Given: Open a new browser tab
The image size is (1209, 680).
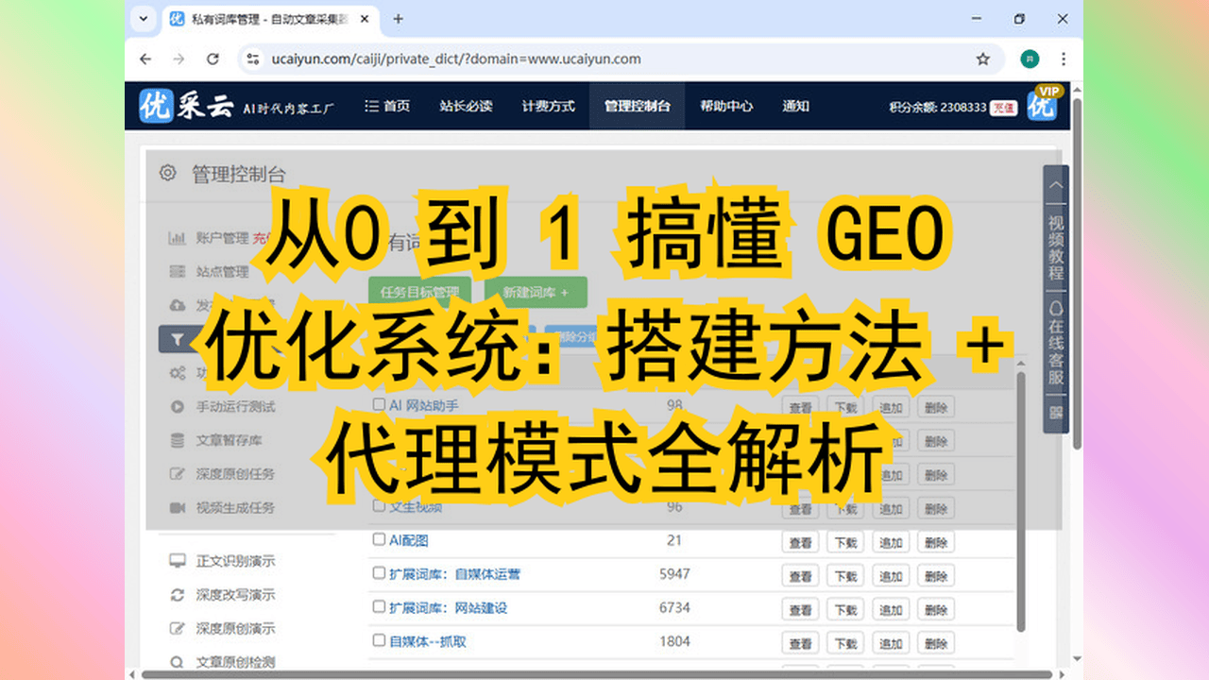Looking at the screenshot, I should coord(398,19).
